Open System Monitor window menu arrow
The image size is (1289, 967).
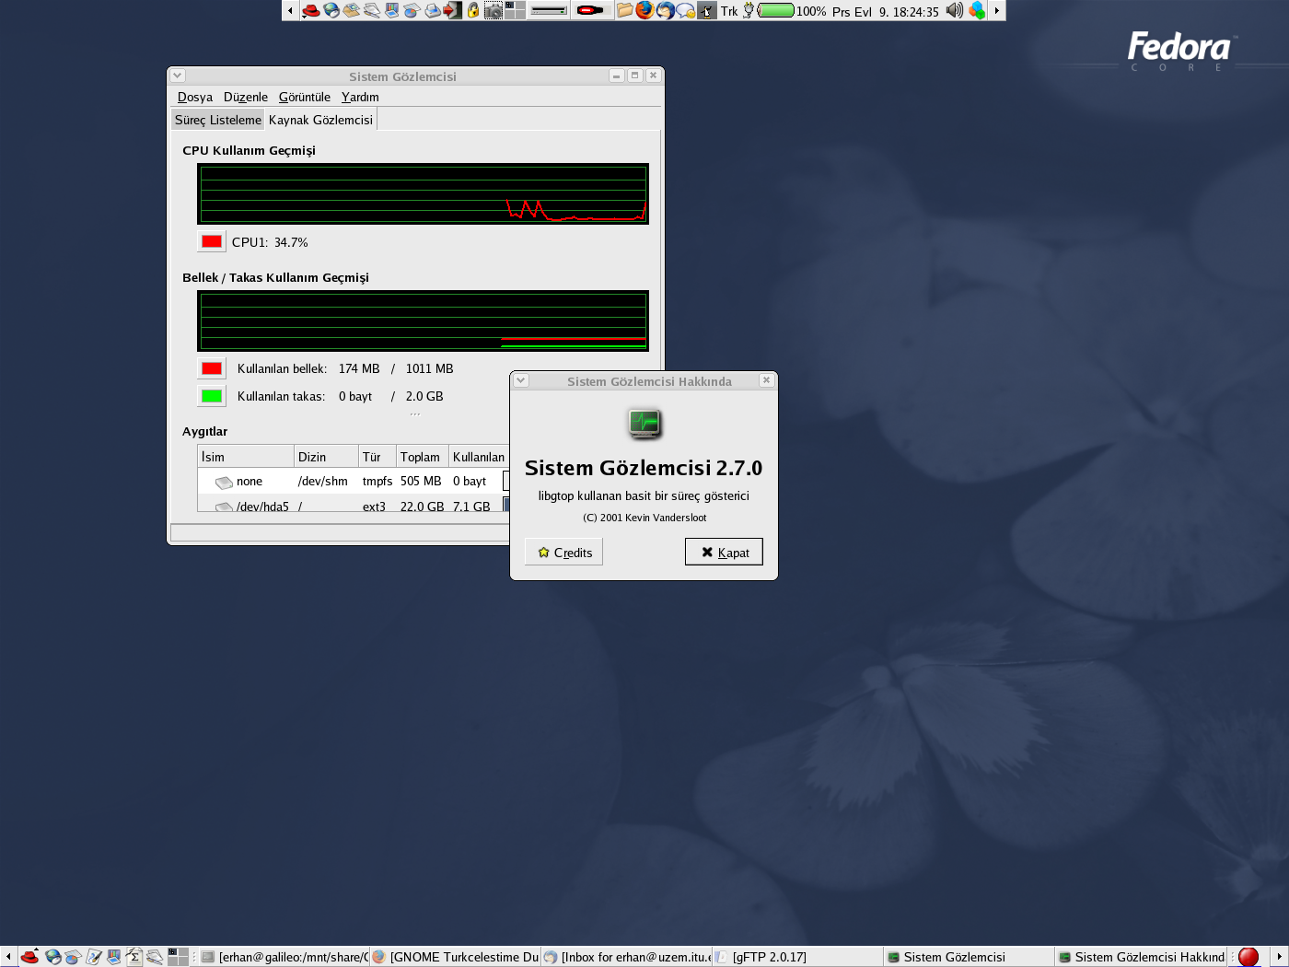178,76
